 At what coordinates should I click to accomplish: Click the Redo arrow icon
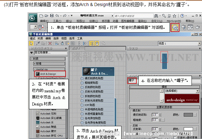click(65, 16)
